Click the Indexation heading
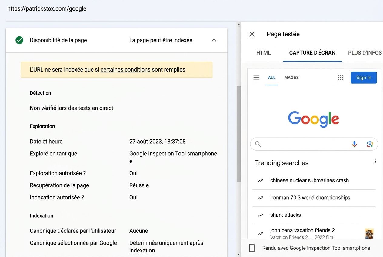 42,215
